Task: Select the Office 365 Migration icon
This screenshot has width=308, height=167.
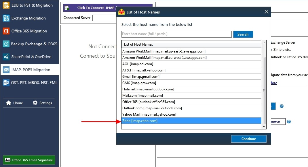Action: click(x=6, y=31)
